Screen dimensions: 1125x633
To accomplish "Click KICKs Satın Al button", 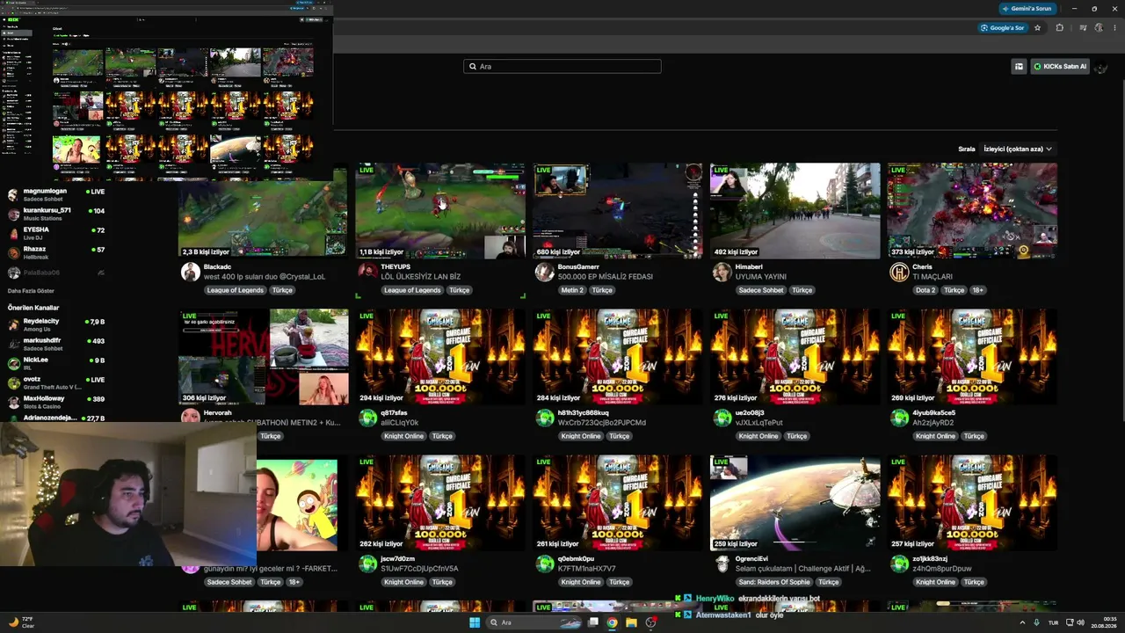I will tap(1060, 66).
